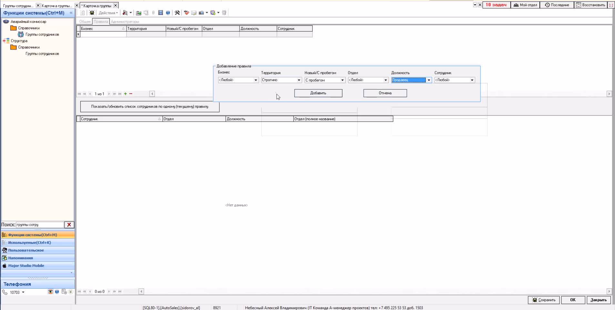This screenshot has height=310, width=615.
Task: Click the spell check 'abc' toolbar icon
Action: click(187, 13)
